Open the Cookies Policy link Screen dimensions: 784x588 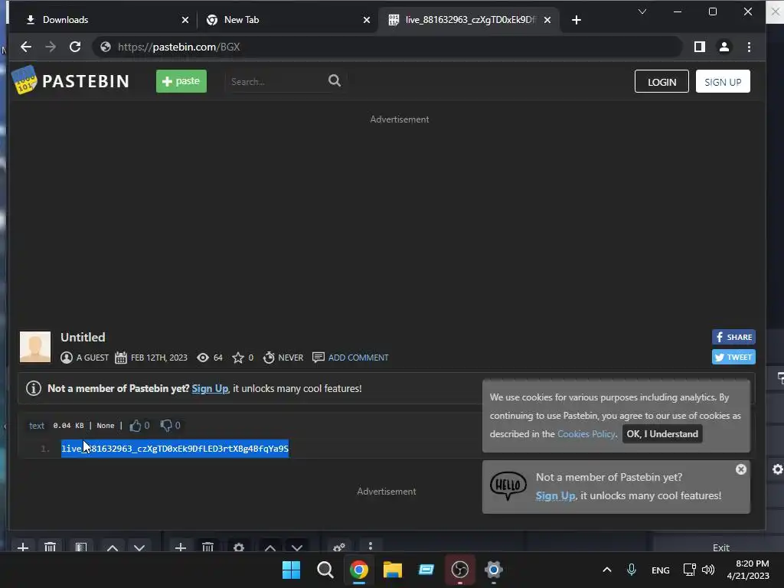coord(586,434)
